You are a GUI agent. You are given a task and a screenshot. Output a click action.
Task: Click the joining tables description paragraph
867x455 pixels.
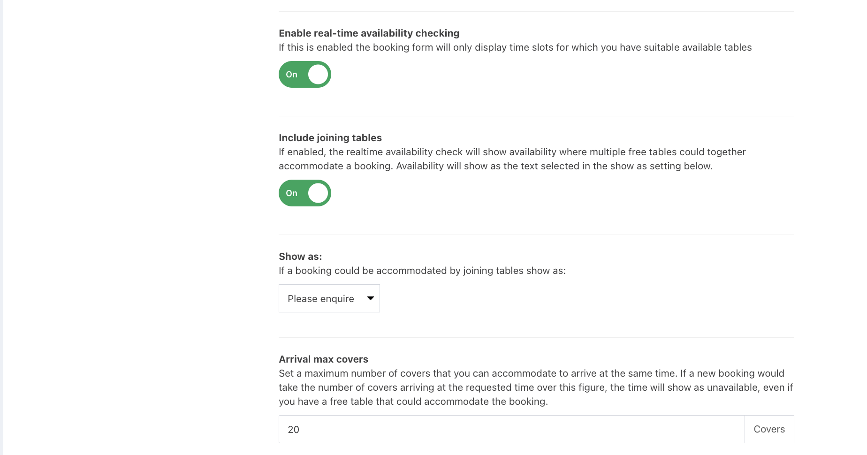point(512,159)
